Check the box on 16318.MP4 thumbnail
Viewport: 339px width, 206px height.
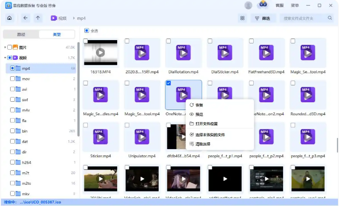[86, 41]
